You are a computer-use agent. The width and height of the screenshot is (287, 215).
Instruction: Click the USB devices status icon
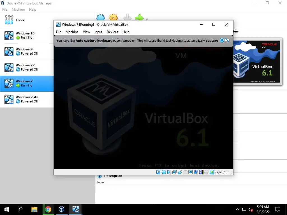(180, 172)
